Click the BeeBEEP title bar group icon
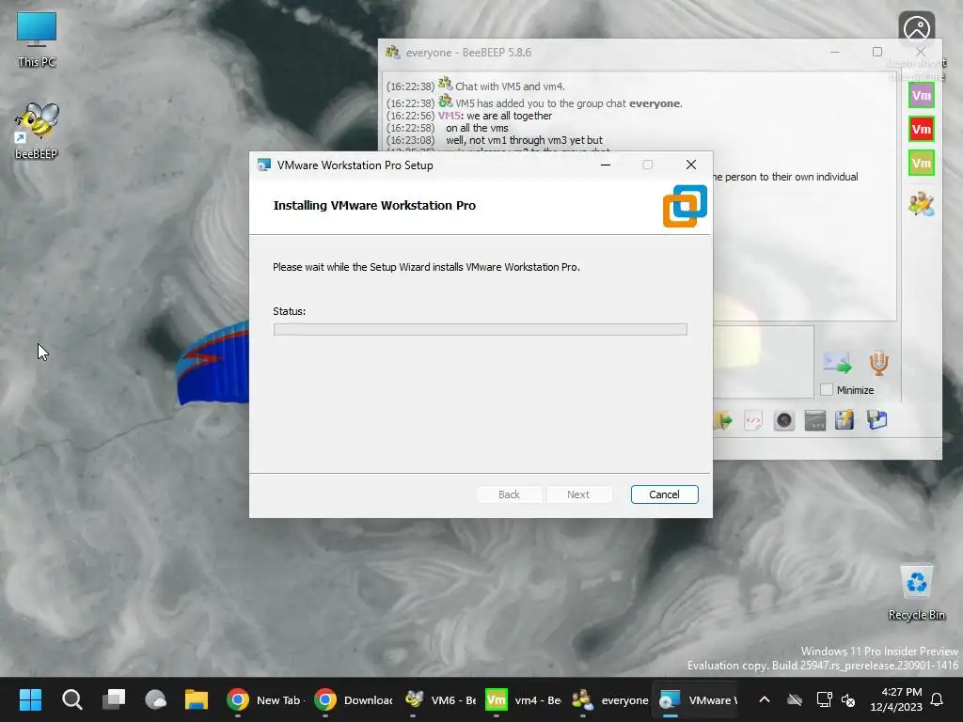 [x=392, y=53]
